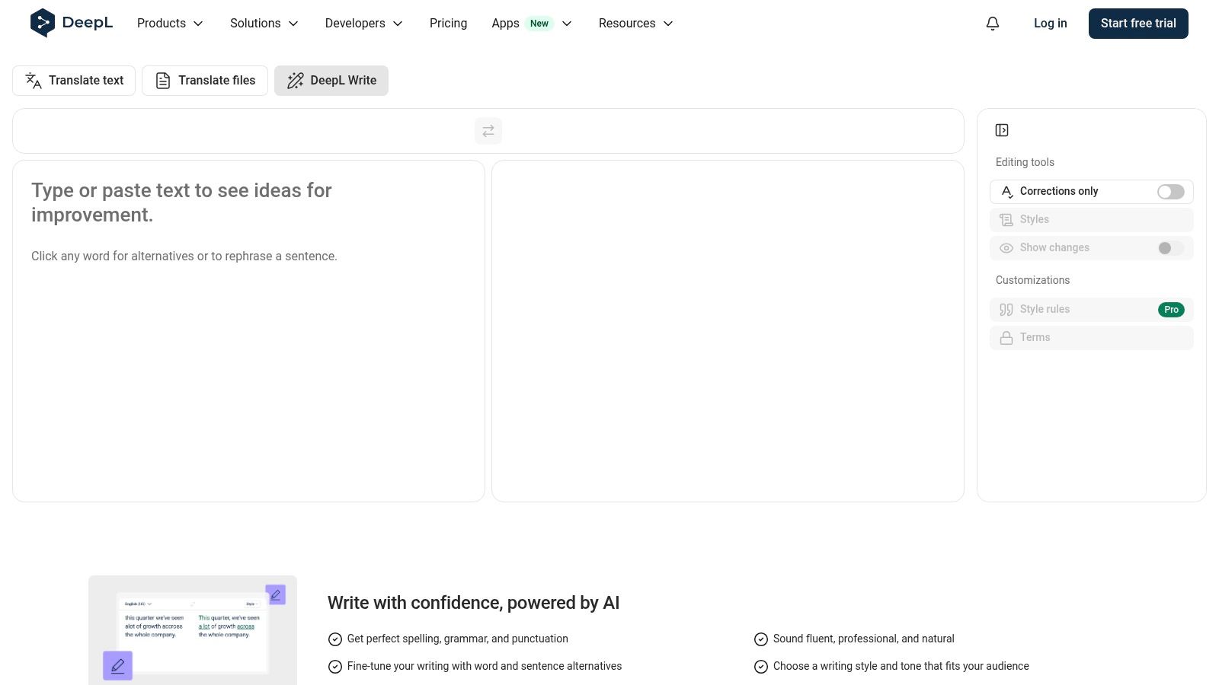Click the New badge beside Apps
The image size is (1219, 685).
tap(539, 24)
